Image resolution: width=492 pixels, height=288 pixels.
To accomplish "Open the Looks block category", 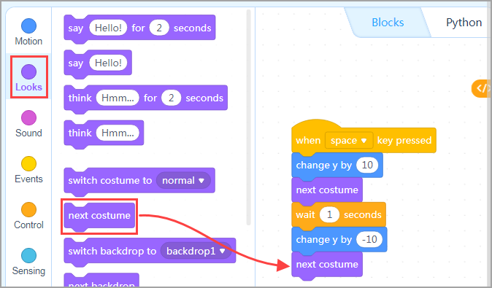I will coord(29,77).
